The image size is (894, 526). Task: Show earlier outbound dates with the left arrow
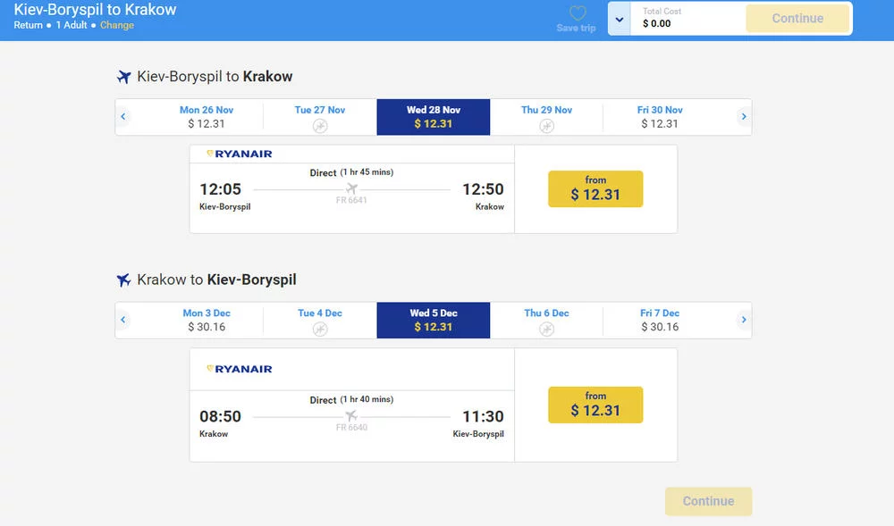tap(123, 117)
